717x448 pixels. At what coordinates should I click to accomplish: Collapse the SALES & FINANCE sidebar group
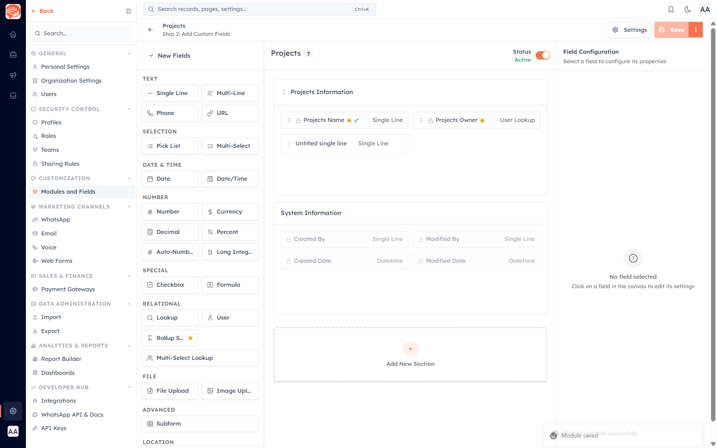coord(129,276)
